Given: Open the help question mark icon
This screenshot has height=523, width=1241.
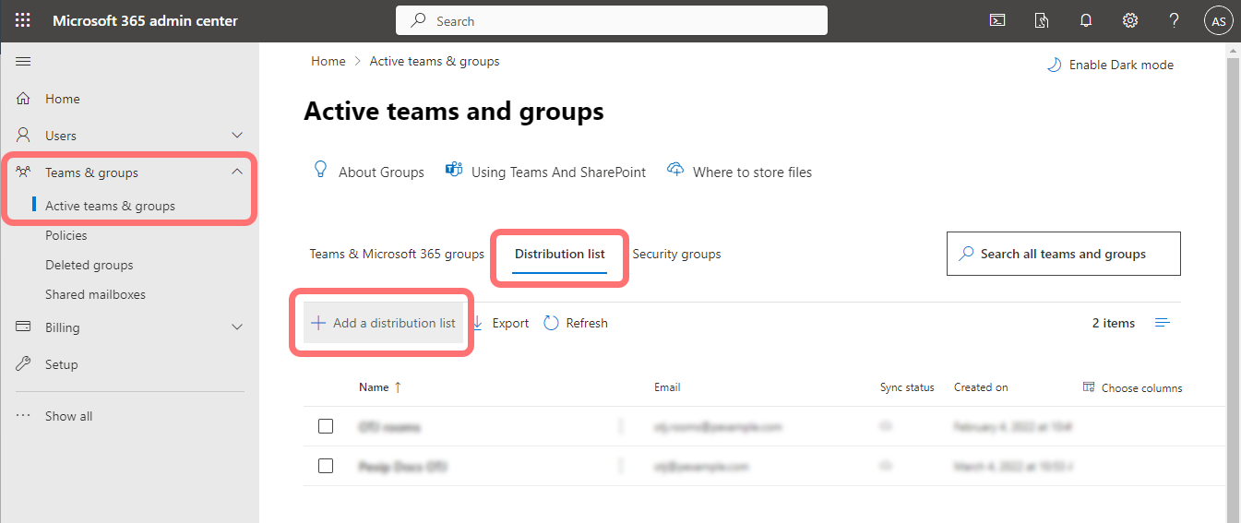Looking at the screenshot, I should click(1174, 20).
